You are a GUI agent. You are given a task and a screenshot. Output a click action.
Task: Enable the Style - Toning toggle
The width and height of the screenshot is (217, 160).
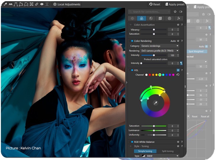131,146
